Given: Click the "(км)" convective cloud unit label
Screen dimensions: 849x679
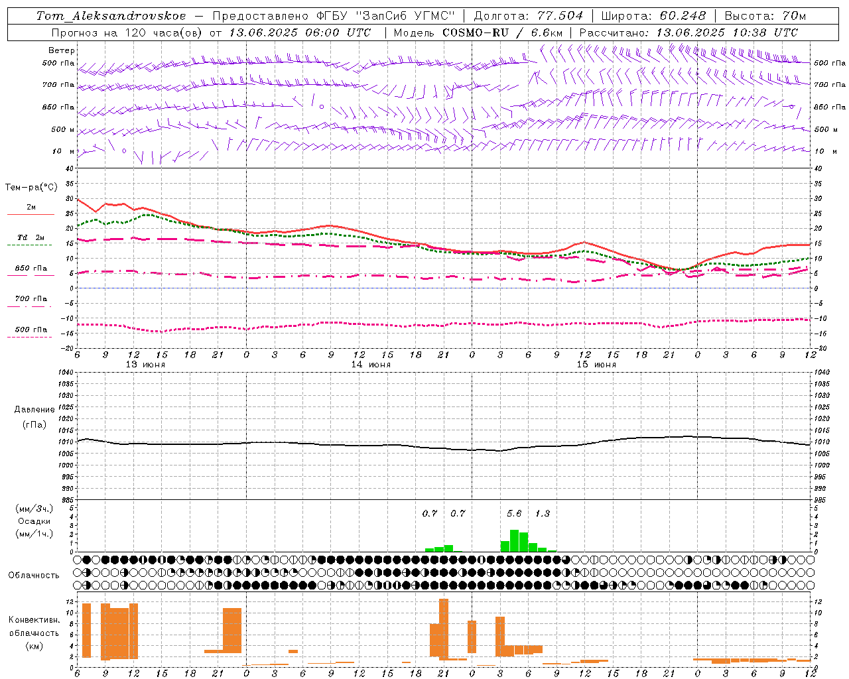Looking at the screenshot, I should pos(34,646).
